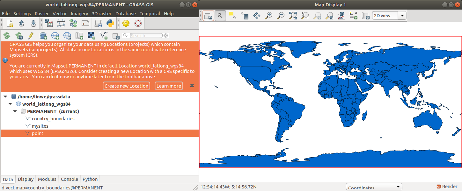Viewport: 462px width, 191px height.
Task: Click the pan tool in Map Display
Action: [257, 16]
